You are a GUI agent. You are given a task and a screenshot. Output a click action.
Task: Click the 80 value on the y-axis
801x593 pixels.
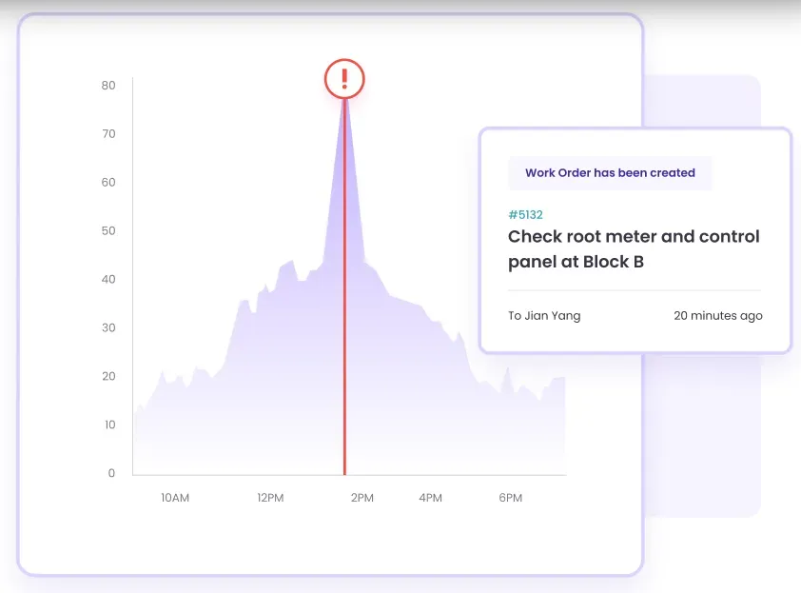[108, 86]
